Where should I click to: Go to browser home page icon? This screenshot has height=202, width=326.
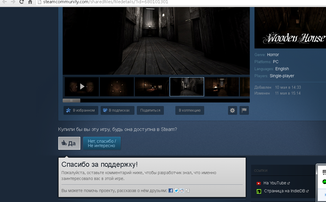pyautogui.click(x=30, y=2)
